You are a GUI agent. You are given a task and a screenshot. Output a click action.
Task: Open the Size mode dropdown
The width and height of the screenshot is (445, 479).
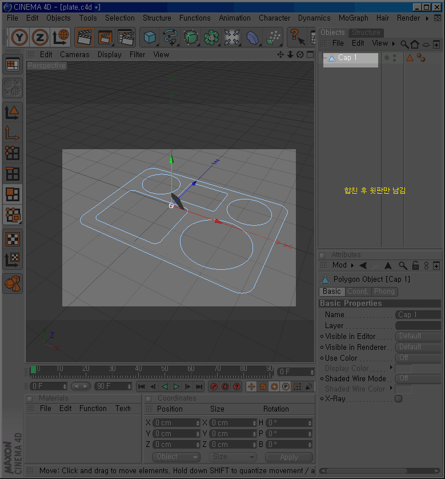coord(233,457)
